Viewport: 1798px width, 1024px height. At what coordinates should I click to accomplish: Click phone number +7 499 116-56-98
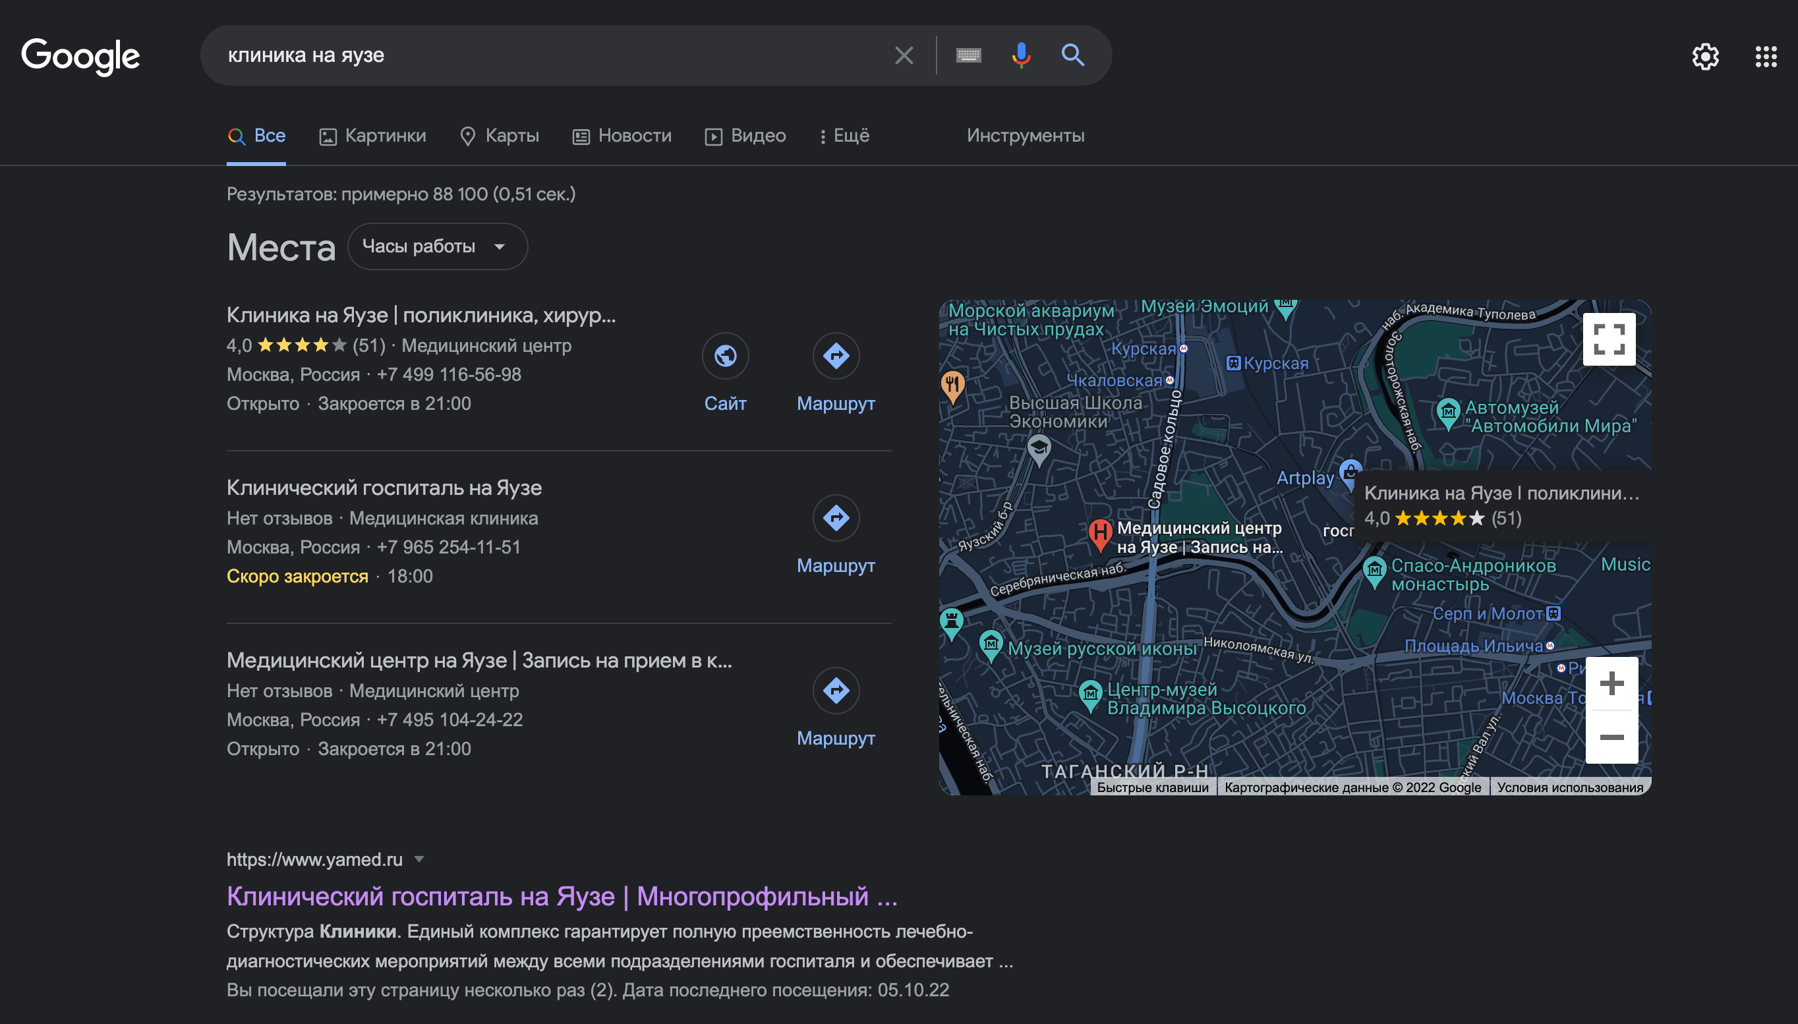[x=449, y=375]
